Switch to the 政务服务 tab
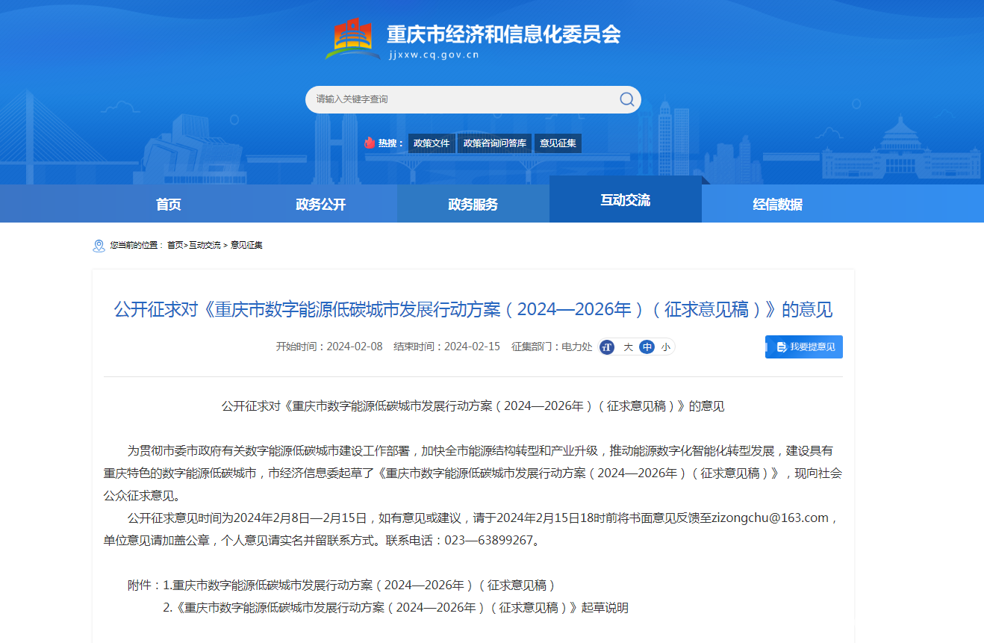This screenshot has height=643, width=984. point(473,204)
